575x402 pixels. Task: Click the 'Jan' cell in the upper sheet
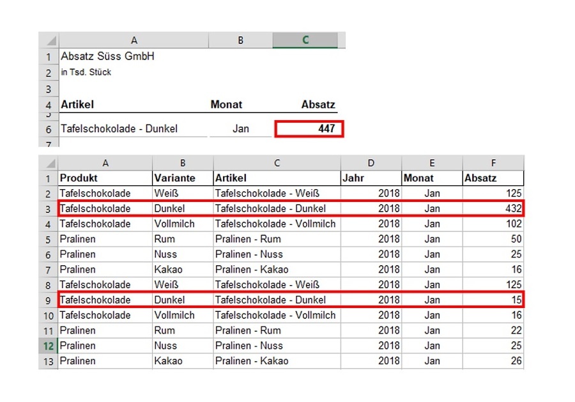(240, 128)
